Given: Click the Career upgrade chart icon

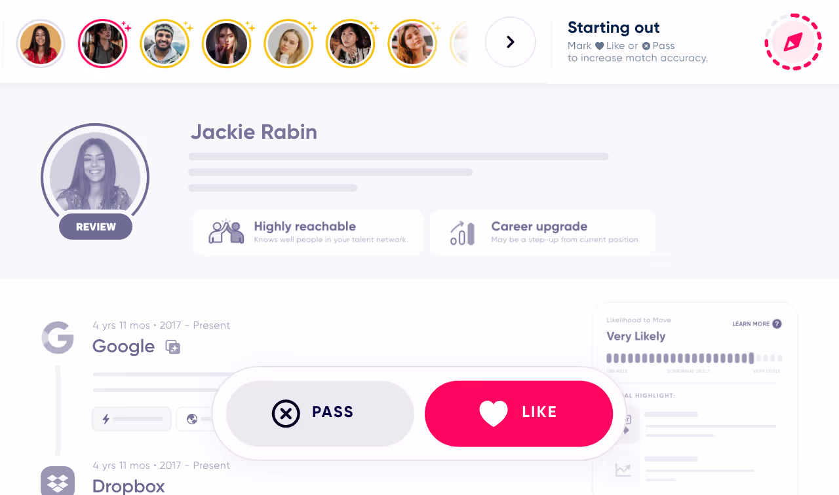Looking at the screenshot, I should pos(462,232).
